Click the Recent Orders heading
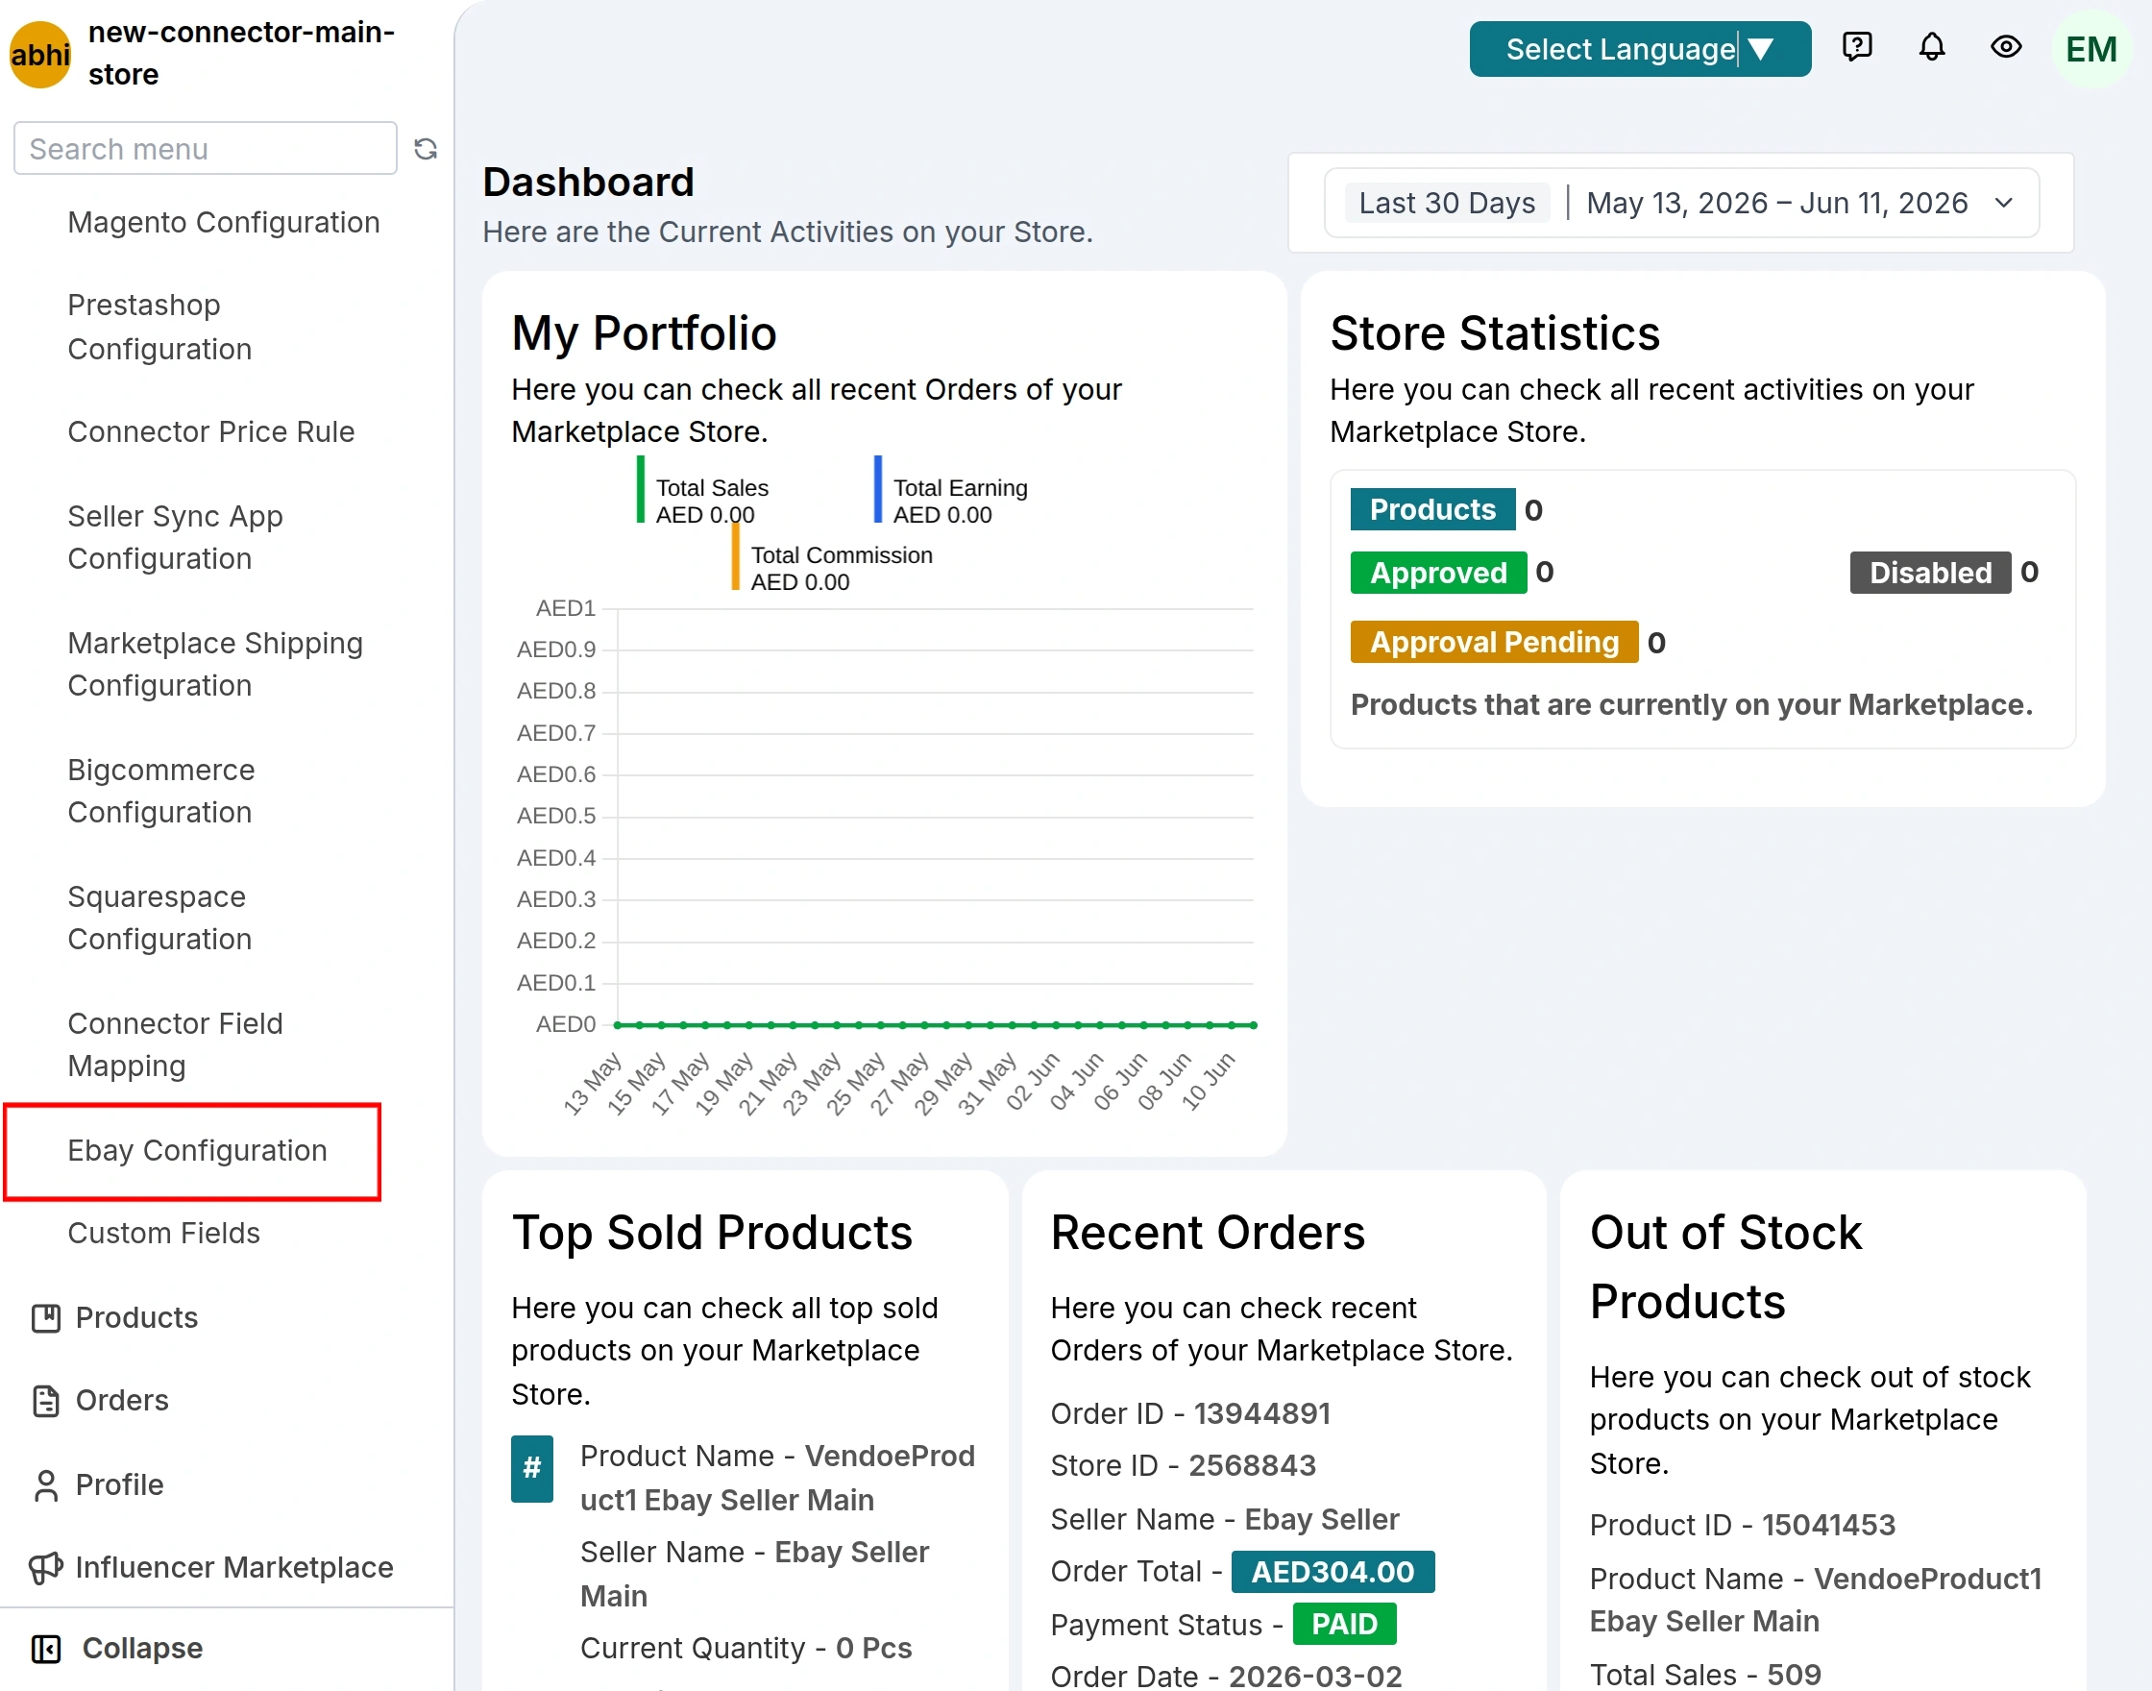2152x1691 pixels. click(1208, 1234)
